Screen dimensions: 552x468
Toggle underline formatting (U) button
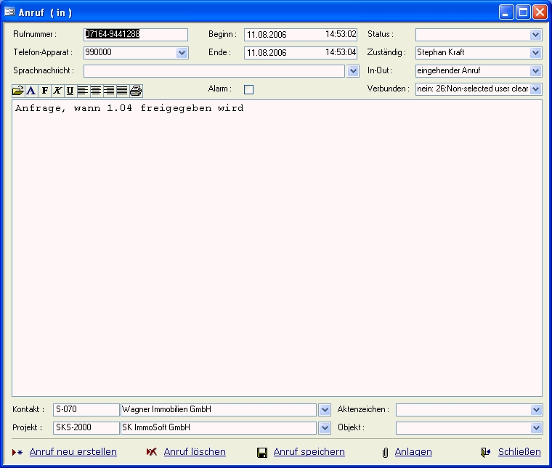click(70, 91)
